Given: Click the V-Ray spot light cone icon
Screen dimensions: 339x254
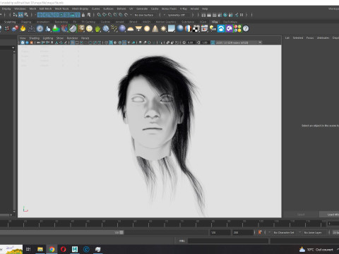Looking at the screenshot, I should [155, 29].
